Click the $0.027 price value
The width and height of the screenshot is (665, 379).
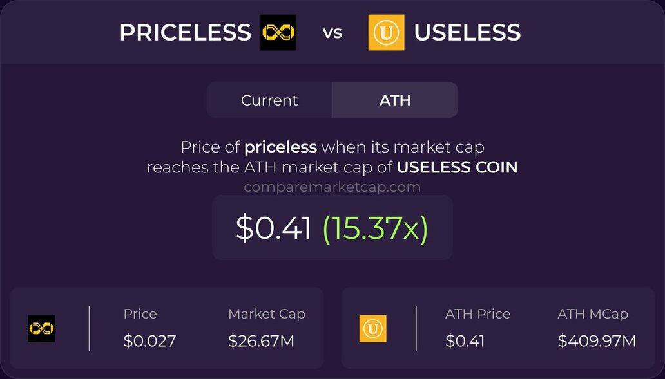[149, 341]
